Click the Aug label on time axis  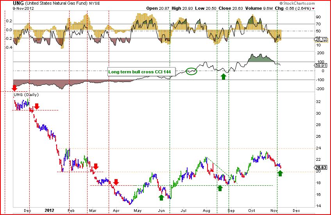click(x=206, y=210)
